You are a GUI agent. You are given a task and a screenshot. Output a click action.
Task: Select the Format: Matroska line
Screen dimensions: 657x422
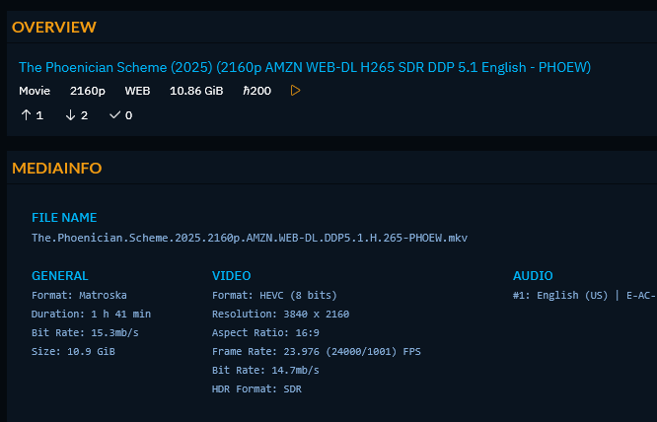[x=79, y=295]
